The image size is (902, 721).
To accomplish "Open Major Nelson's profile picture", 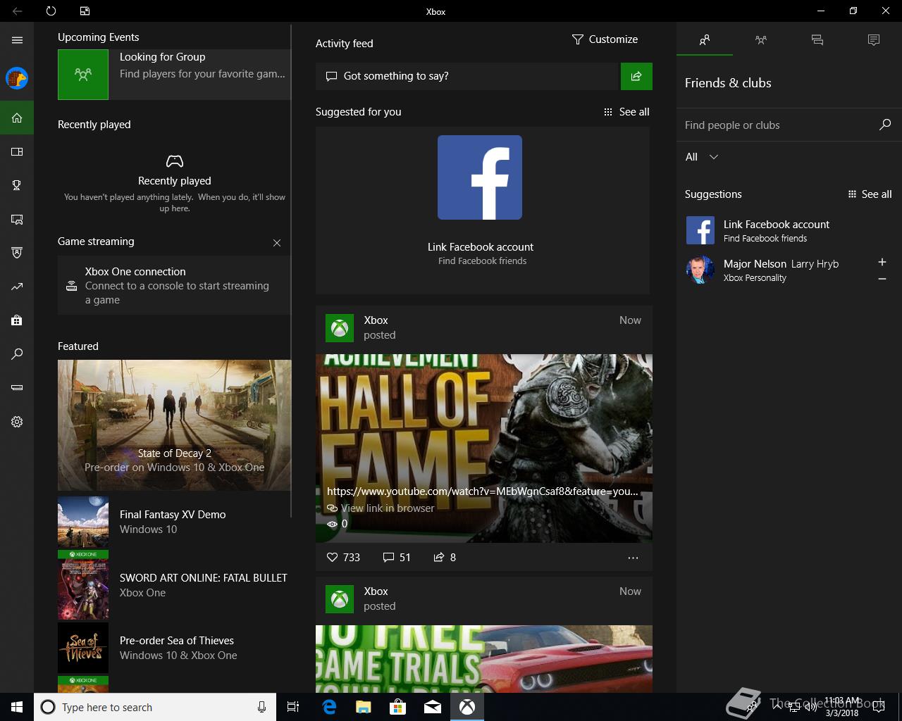I will pos(700,270).
